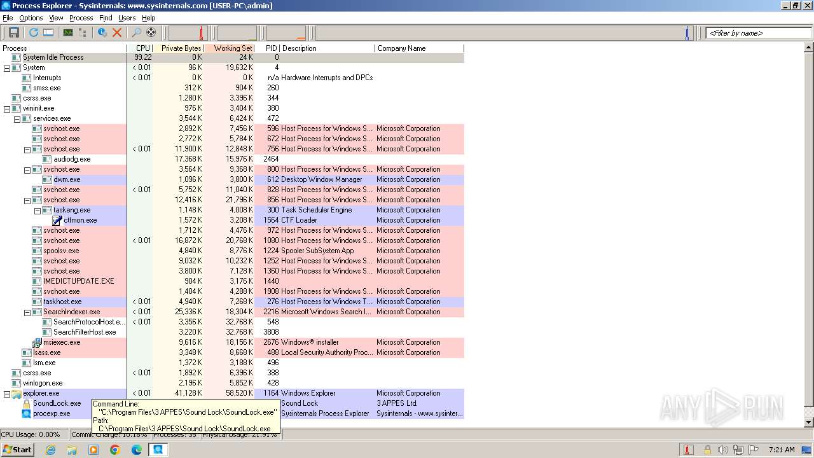
Task: Click the CPU usage mini graph
Action: tap(188, 33)
